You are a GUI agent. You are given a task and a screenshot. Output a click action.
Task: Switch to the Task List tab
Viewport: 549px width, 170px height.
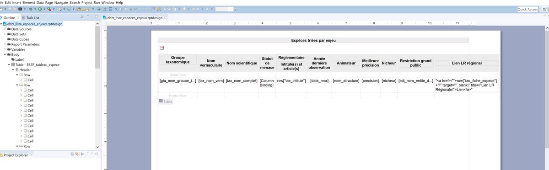pyautogui.click(x=31, y=17)
